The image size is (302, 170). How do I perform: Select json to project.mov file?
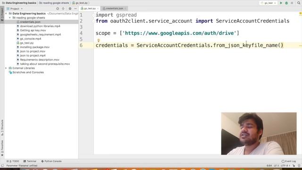point(33,51)
